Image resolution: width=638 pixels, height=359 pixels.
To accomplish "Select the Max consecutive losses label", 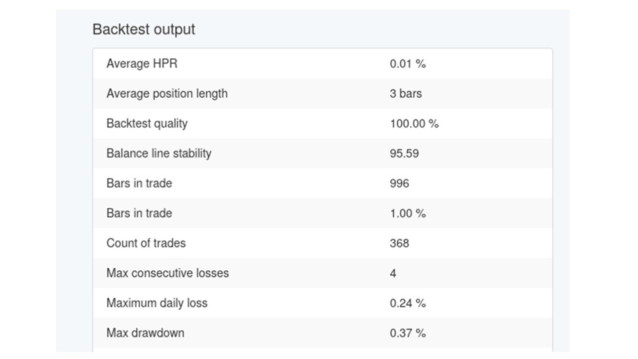I will click(x=167, y=273).
